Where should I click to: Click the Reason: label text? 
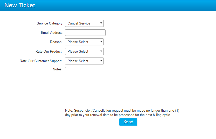[x=56, y=42]
